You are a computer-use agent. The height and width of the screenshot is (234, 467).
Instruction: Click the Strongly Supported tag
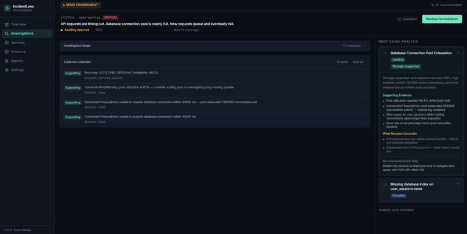click(406, 66)
